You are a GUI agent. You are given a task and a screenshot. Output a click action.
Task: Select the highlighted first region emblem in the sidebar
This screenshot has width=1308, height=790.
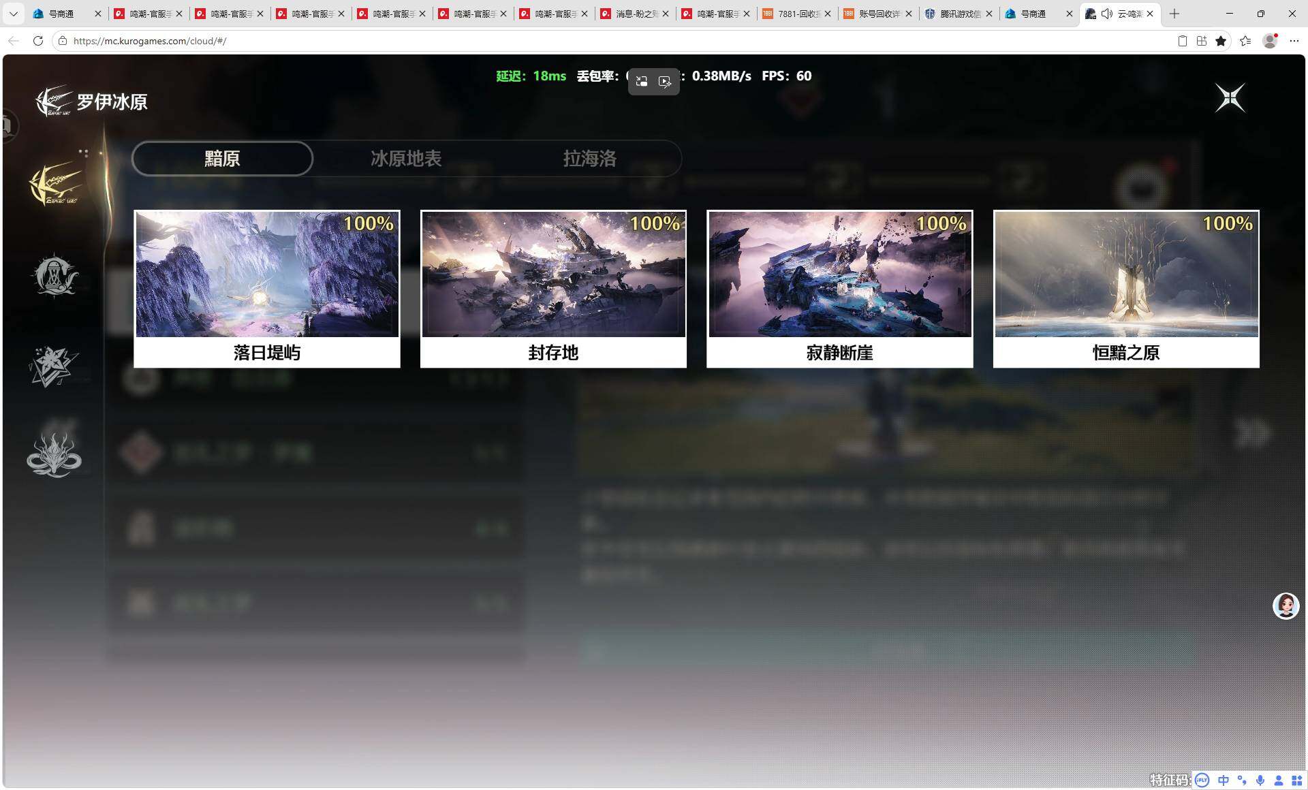[54, 185]
